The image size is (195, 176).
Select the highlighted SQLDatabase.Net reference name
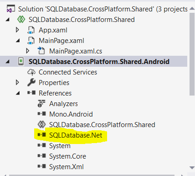76,135
